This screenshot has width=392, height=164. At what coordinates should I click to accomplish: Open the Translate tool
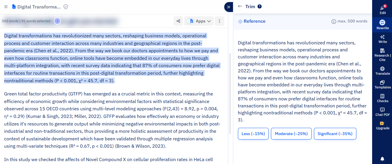[x=383, y=71]
